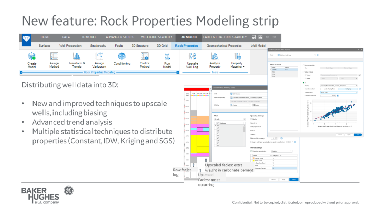Click the help question mark in Conditioning dialog
The image size is (373, 210).
point(358,50)
